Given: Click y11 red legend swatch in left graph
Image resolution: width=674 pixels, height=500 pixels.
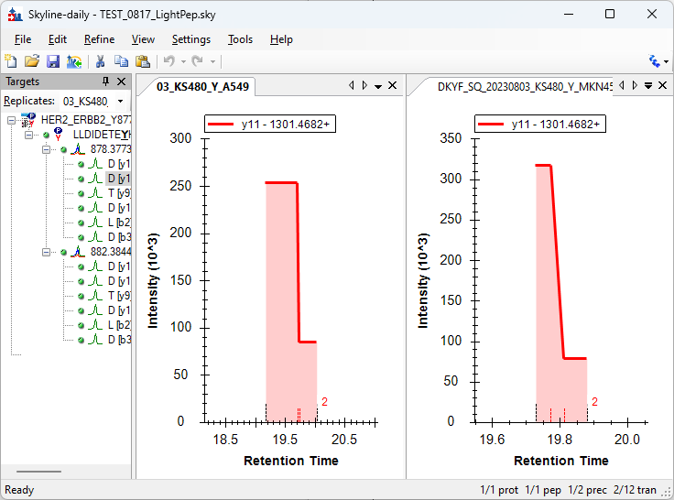Looking at the screenshot, I should pyautogui.click(x=223, y=125).
